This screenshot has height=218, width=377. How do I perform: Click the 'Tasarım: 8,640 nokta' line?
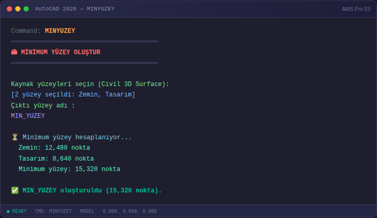(x=56, y=159)
